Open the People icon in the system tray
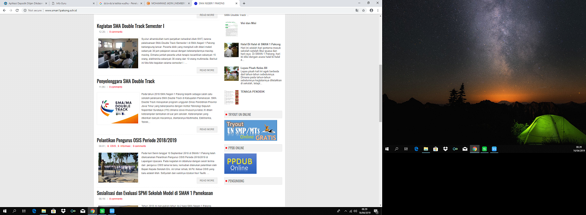The image size is (586, 215). (338, 211)
